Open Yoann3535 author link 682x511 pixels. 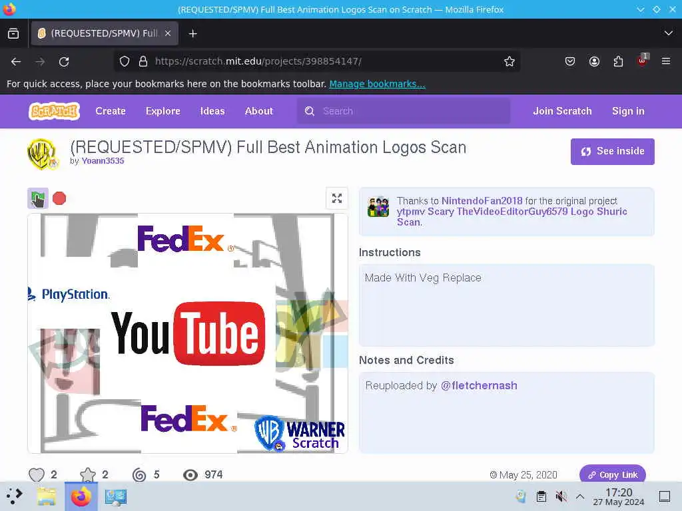103,161
